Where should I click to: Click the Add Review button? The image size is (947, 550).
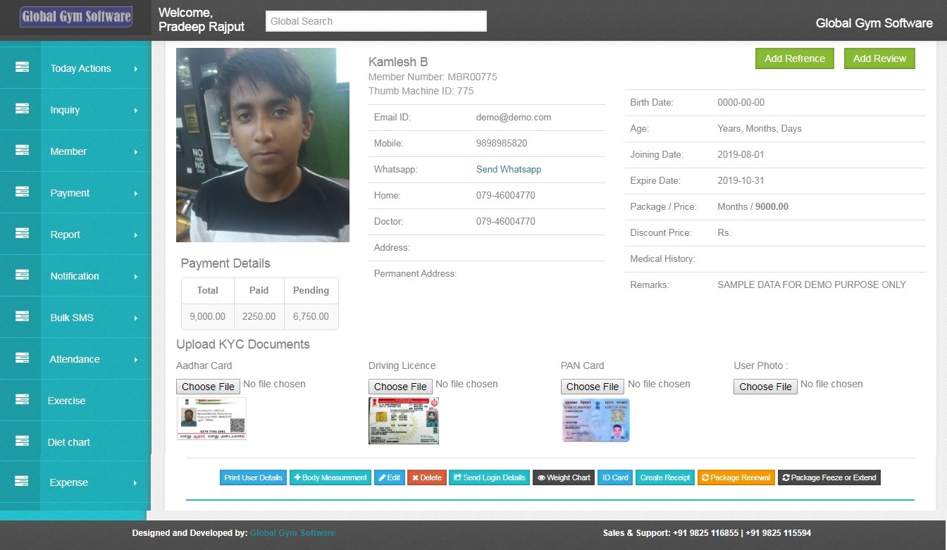tap(879, 58)
